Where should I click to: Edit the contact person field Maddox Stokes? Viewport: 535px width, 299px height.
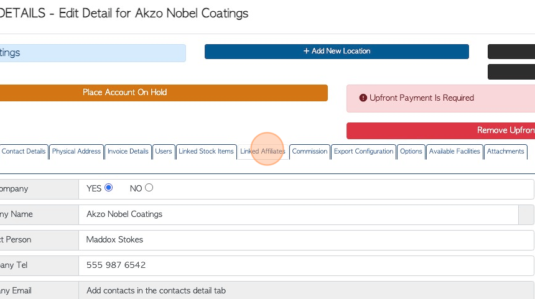(306, 240)
